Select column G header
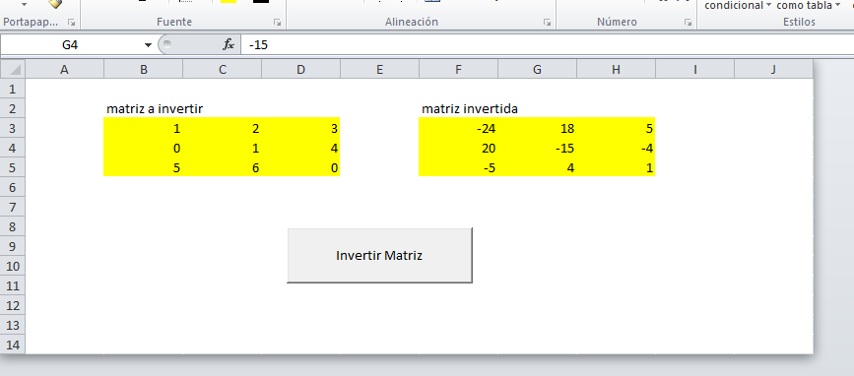The width and height of the screenshot is (854, 376). (x=537, y=69)
